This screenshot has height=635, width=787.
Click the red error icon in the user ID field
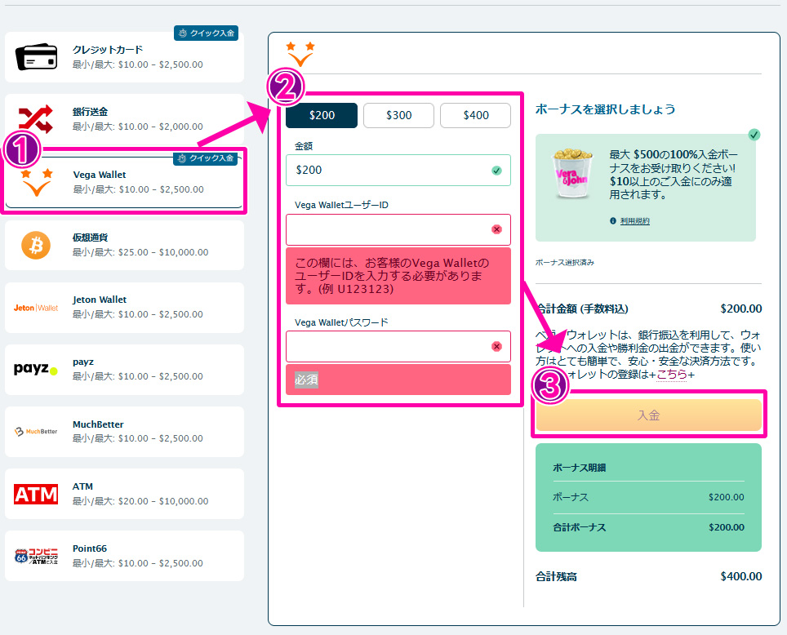pyautogui.click(x=496, y=229)
